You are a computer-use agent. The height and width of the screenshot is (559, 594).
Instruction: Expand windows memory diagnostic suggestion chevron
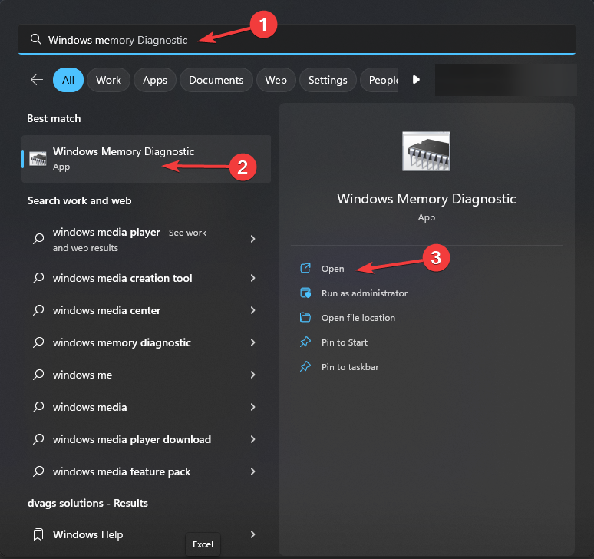(252, 342)
